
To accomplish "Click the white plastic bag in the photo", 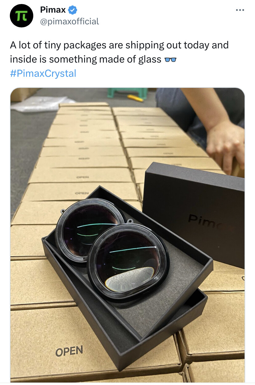I will coord(42,104).
